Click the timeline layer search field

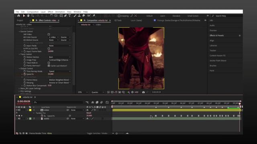(58, 102)
